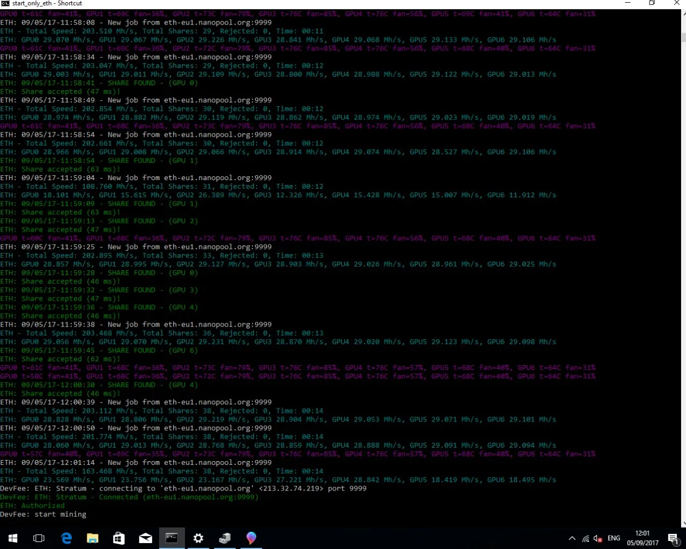Click the 'Total Speed: 108.760 Mh/s' line
The height and width of the screenshot is (549, 686).
[162, 187]
